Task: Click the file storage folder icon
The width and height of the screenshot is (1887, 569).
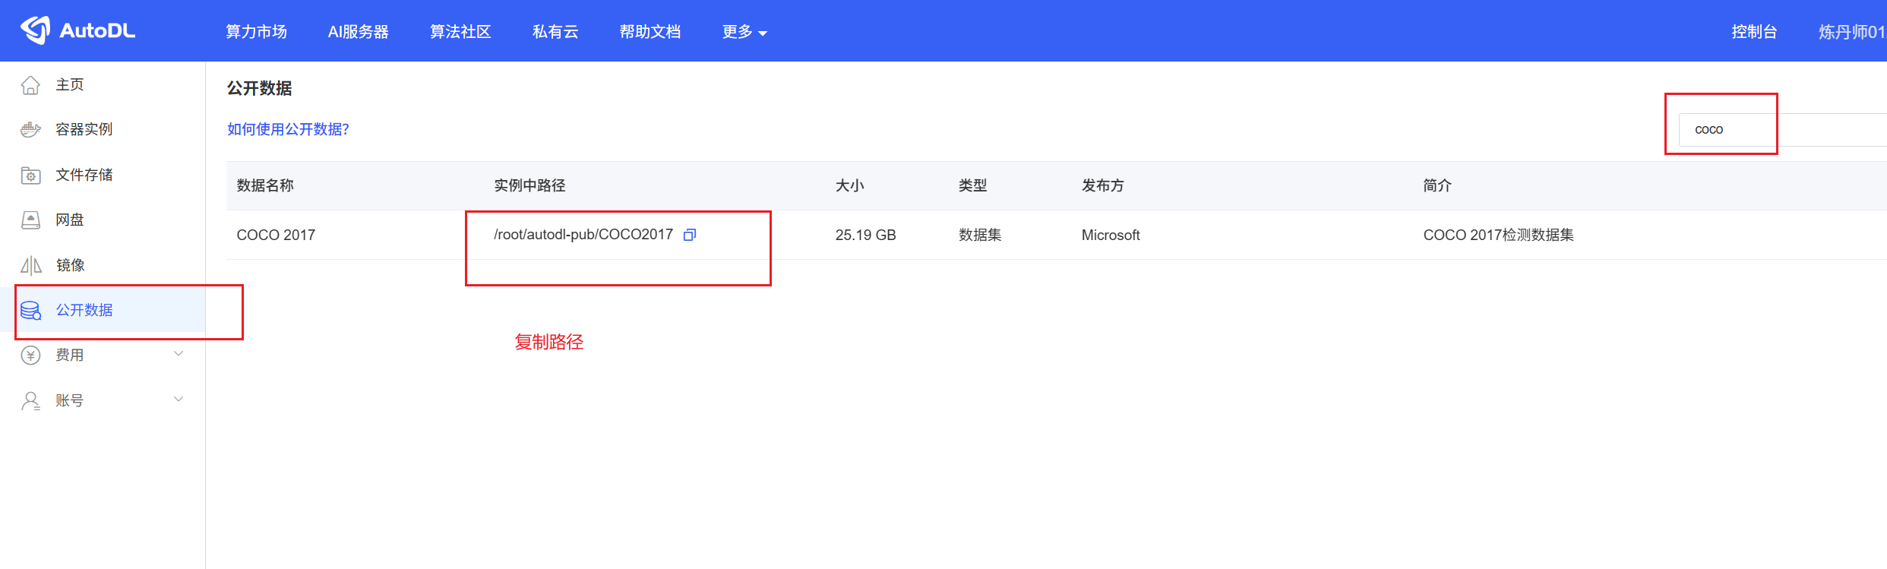Action: pyautogui.click(x=30, y=175)
